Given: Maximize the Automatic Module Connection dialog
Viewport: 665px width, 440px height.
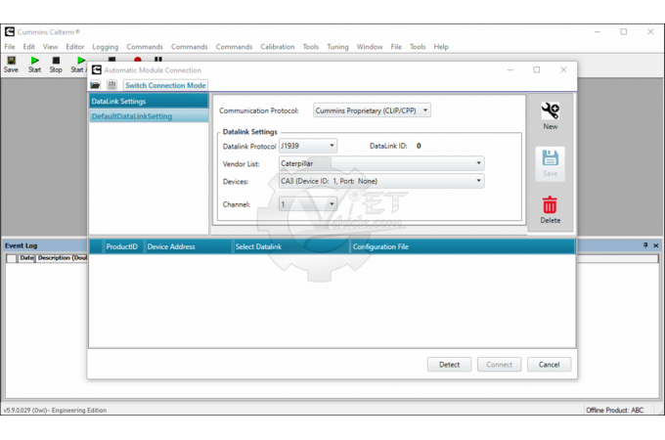Looking at the screenshot, I should 537,70.
